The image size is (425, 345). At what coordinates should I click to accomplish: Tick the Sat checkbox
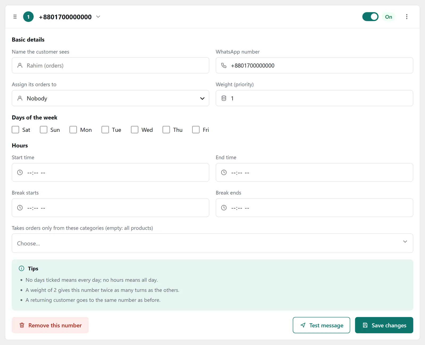click(x=15, y=130)
